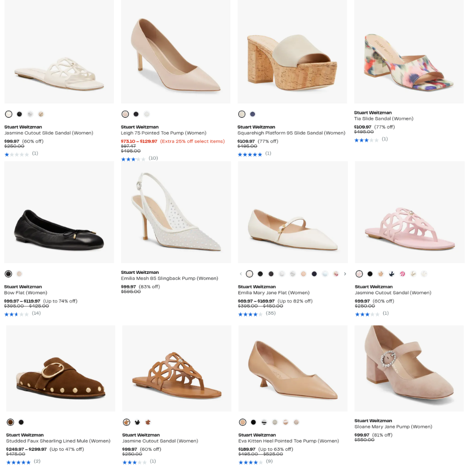Open star rating for Bow Flat

point(16,314)
